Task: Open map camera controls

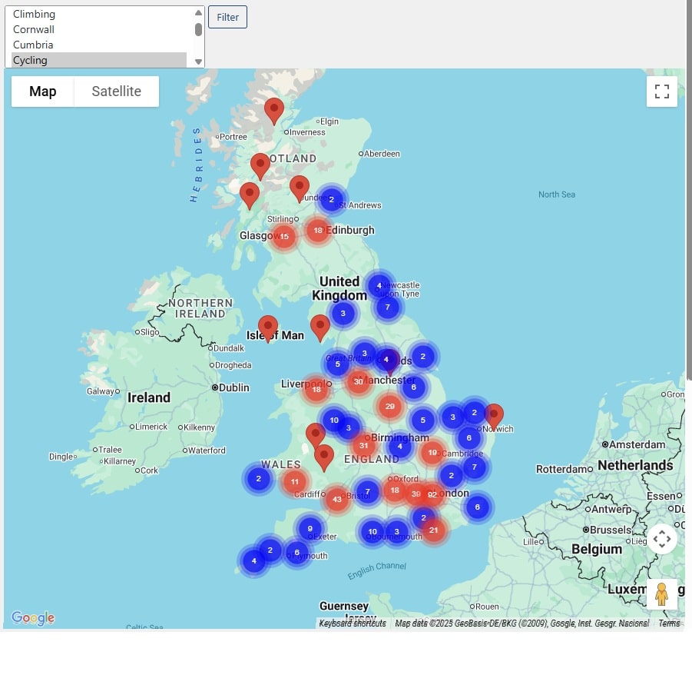Action: [661, 538]
